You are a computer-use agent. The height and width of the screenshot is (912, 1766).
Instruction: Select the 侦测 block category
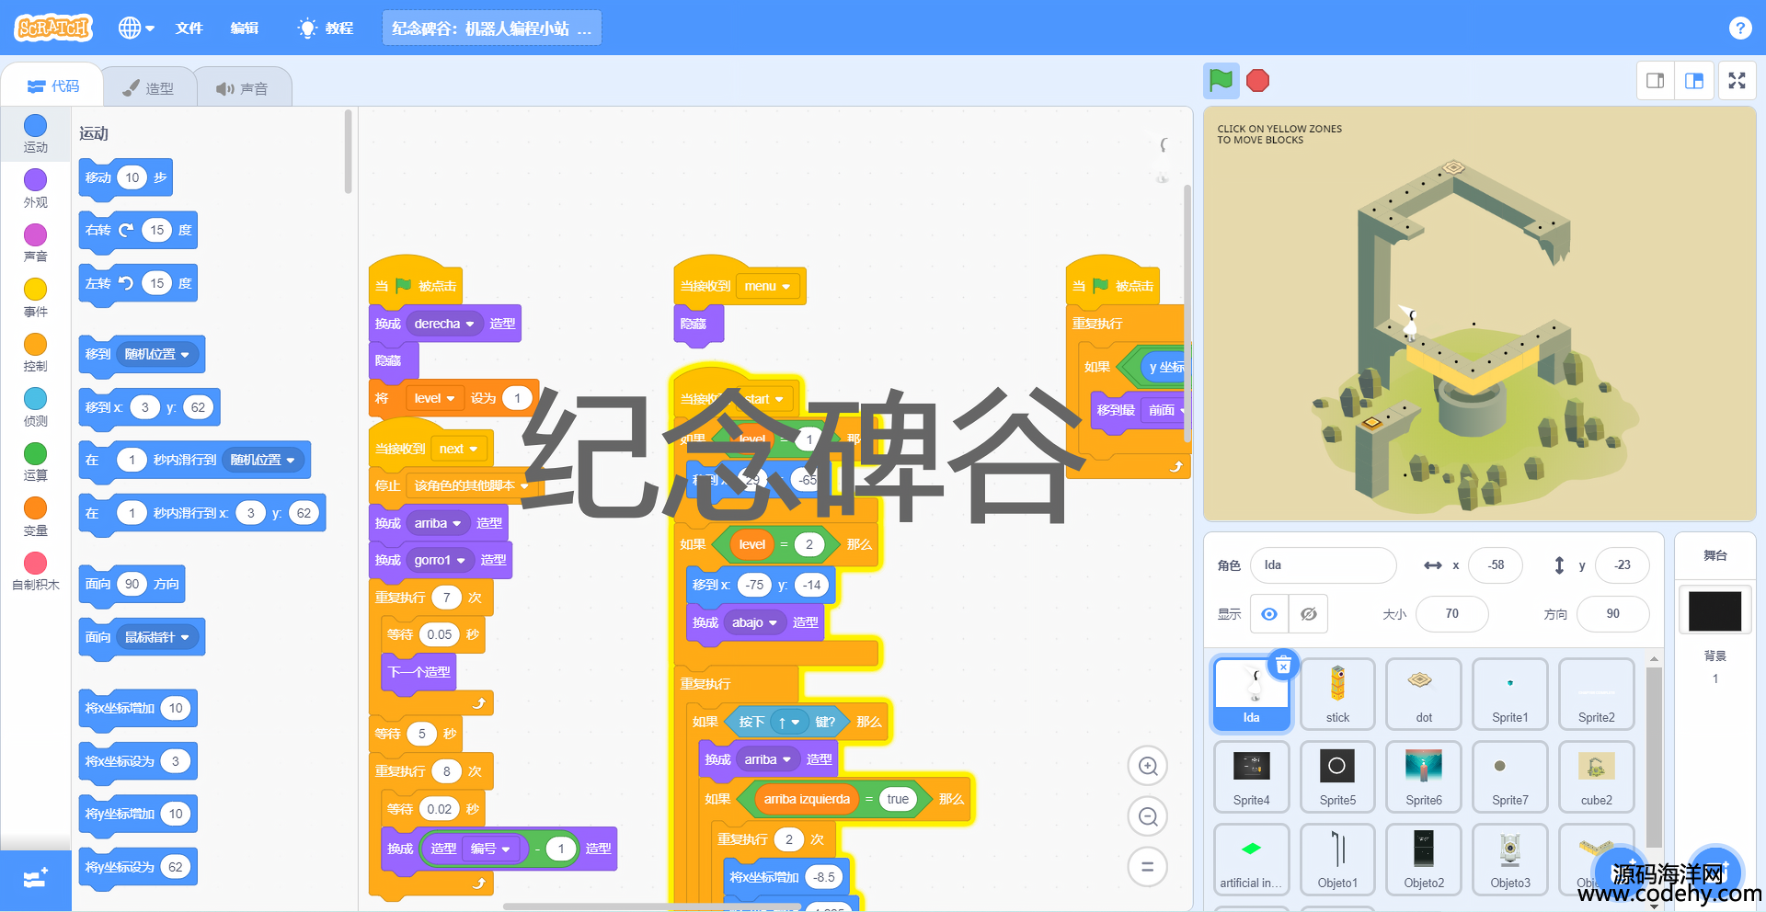[35, 407]
